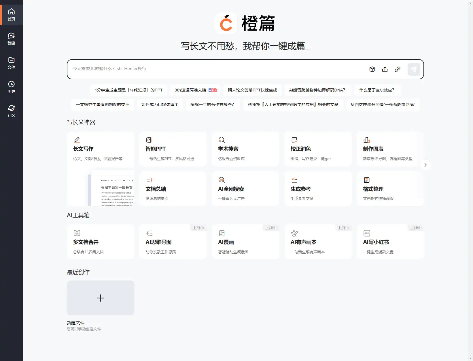Click the AI工具箱 section heading
The image size is (473, 361).
(x=78, y=215)
